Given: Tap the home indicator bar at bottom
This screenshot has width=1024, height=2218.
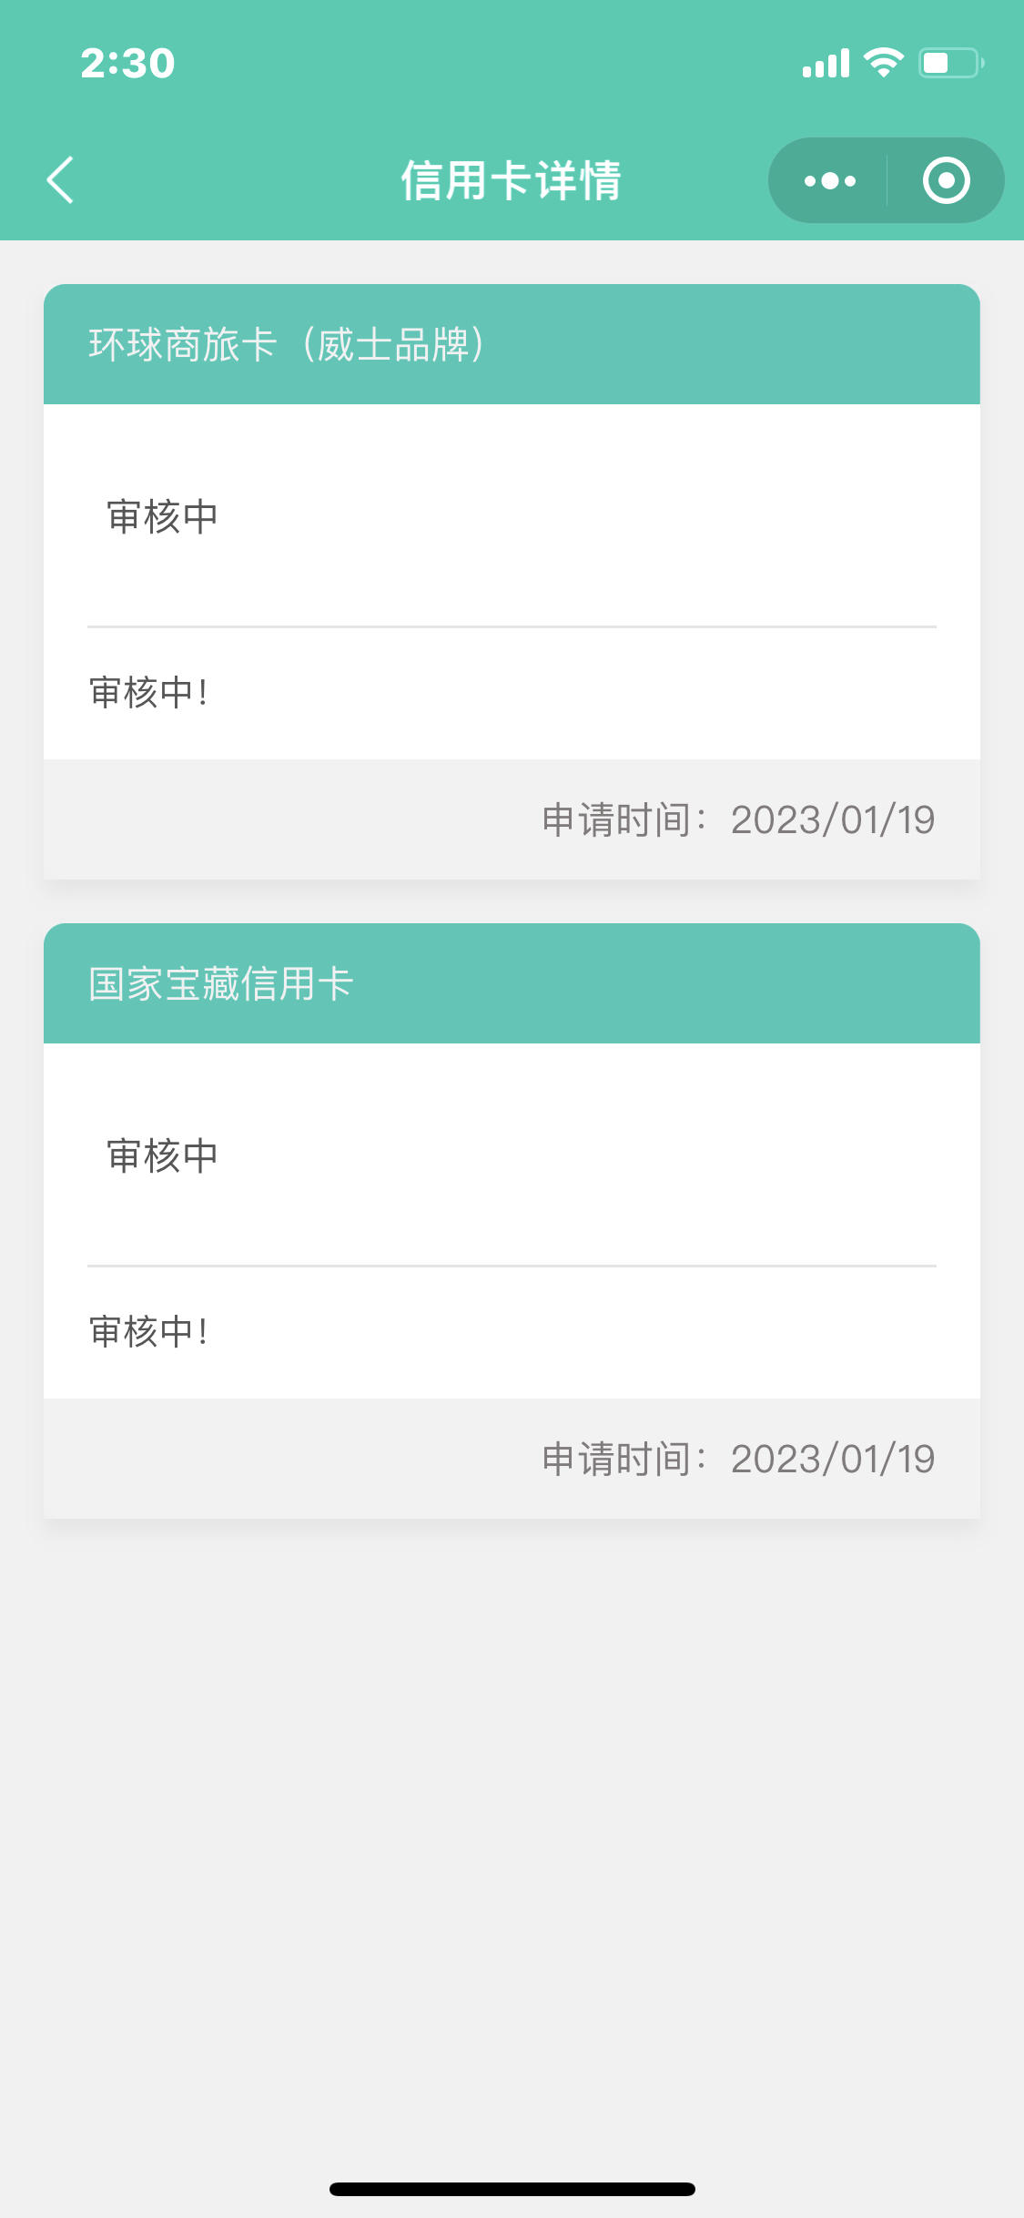Looking at the screenshot, I should [512, 2189].
